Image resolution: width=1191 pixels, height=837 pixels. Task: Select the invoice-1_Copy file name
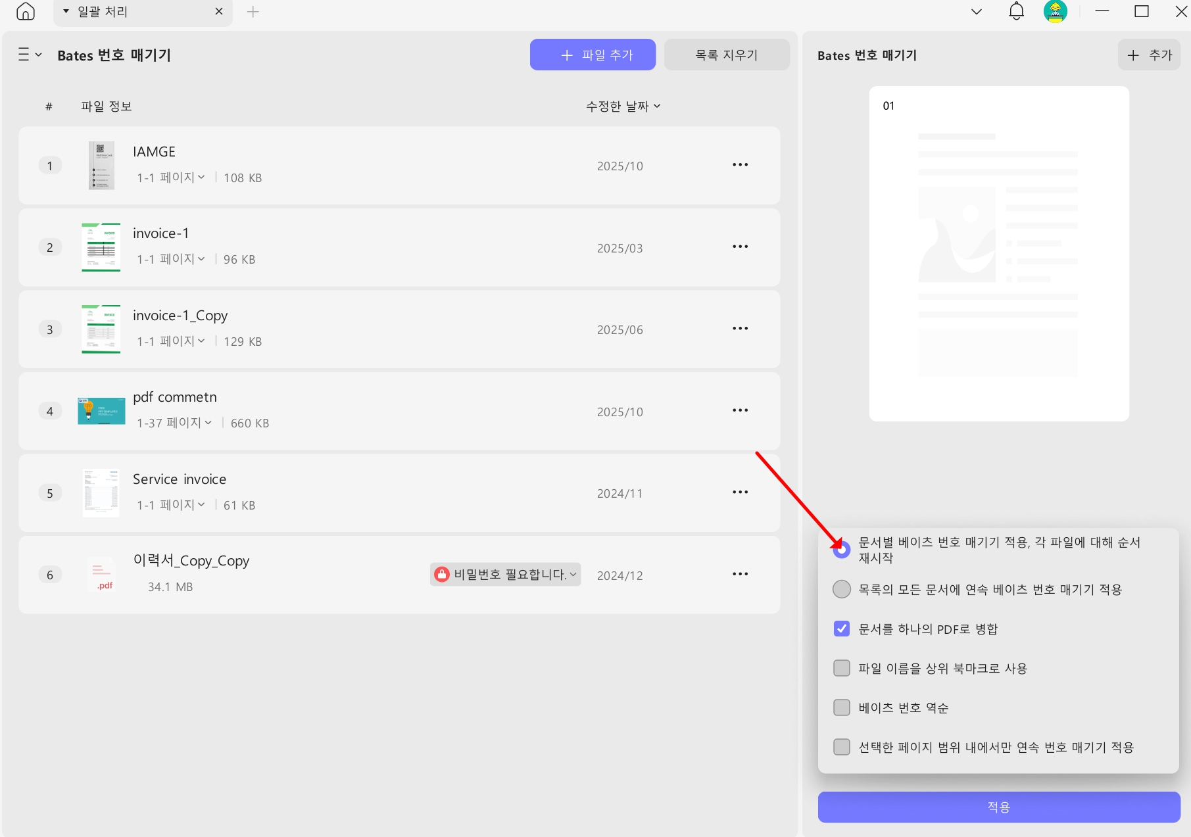tap(180, 316)
